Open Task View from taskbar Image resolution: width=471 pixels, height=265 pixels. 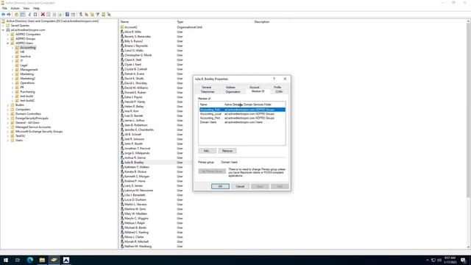[18, 260]
